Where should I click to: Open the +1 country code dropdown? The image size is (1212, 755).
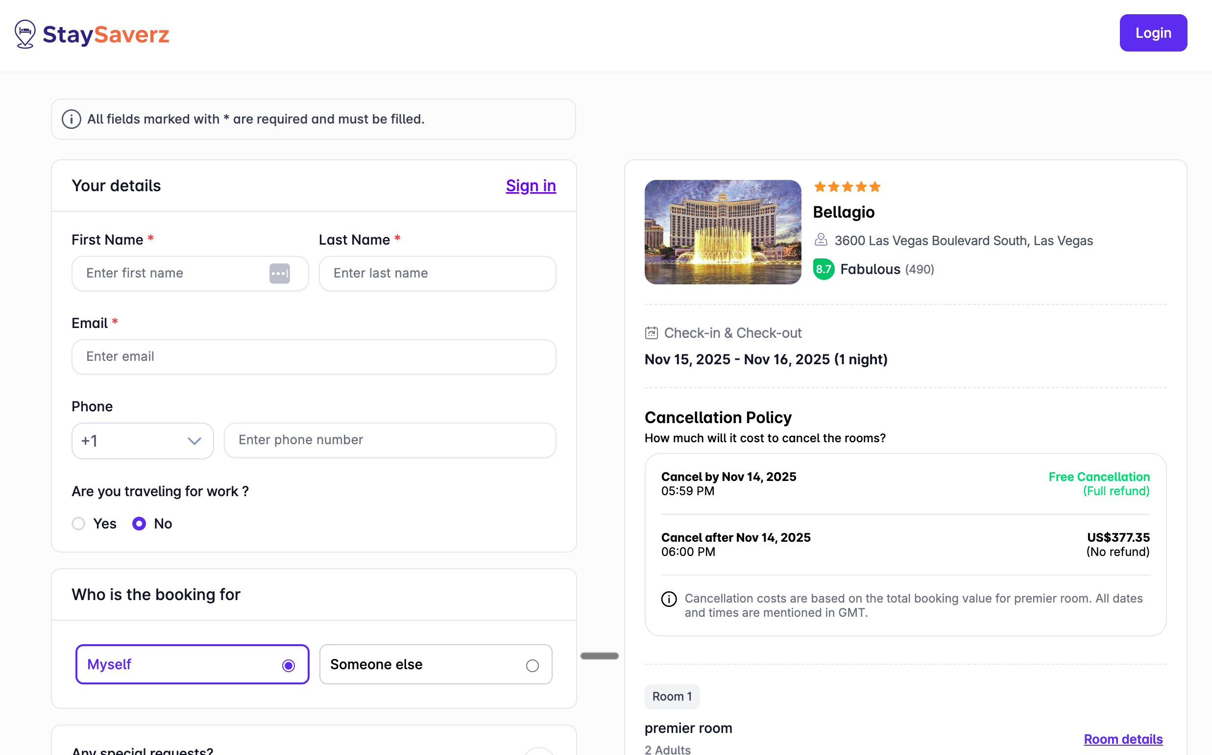point(142,440)
